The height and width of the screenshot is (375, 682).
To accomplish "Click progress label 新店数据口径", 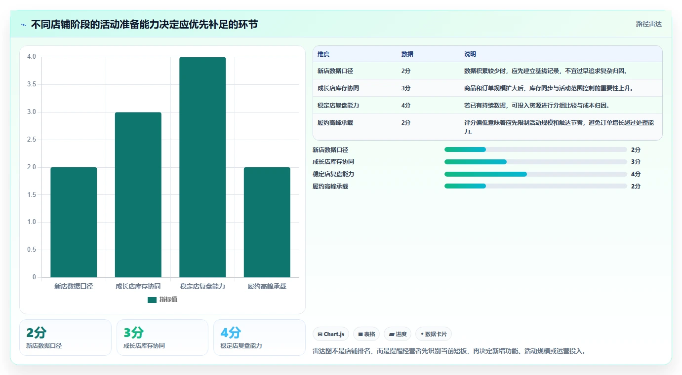I will 330,150.
